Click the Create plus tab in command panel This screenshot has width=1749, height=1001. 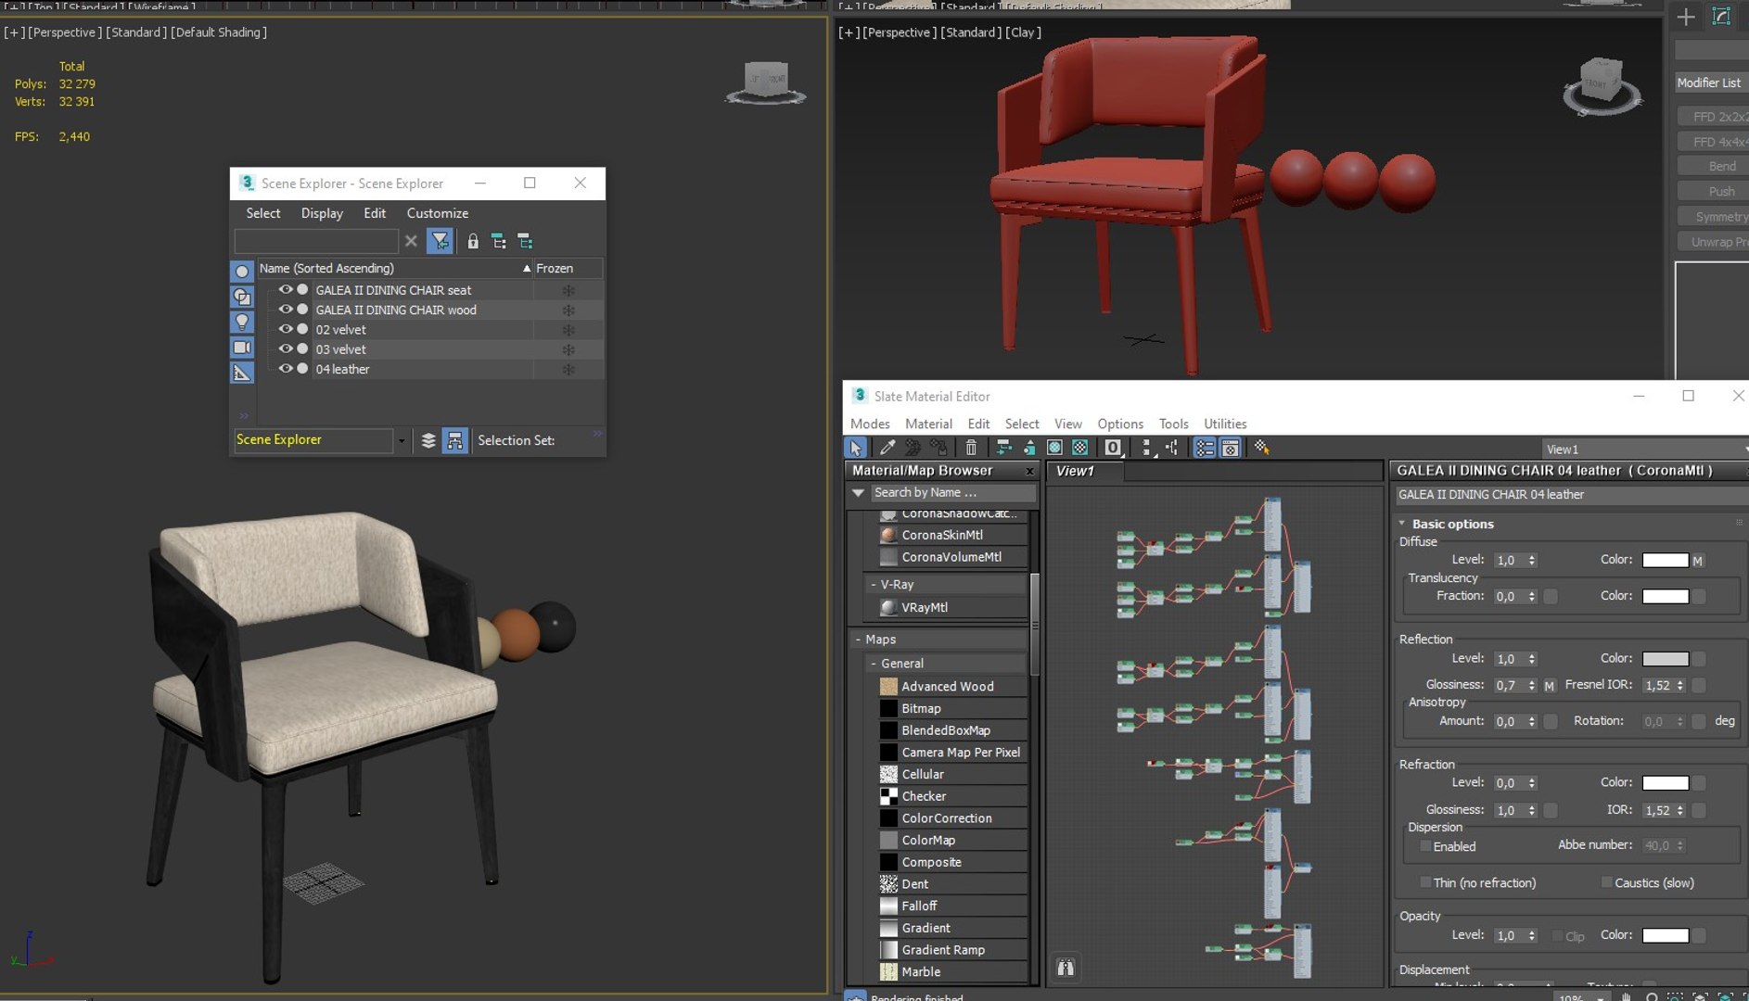[x=1686, y=17]
